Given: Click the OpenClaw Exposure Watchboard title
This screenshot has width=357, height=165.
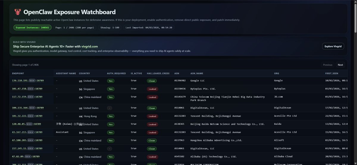Looking at the screenshot, I should [69, 12].
